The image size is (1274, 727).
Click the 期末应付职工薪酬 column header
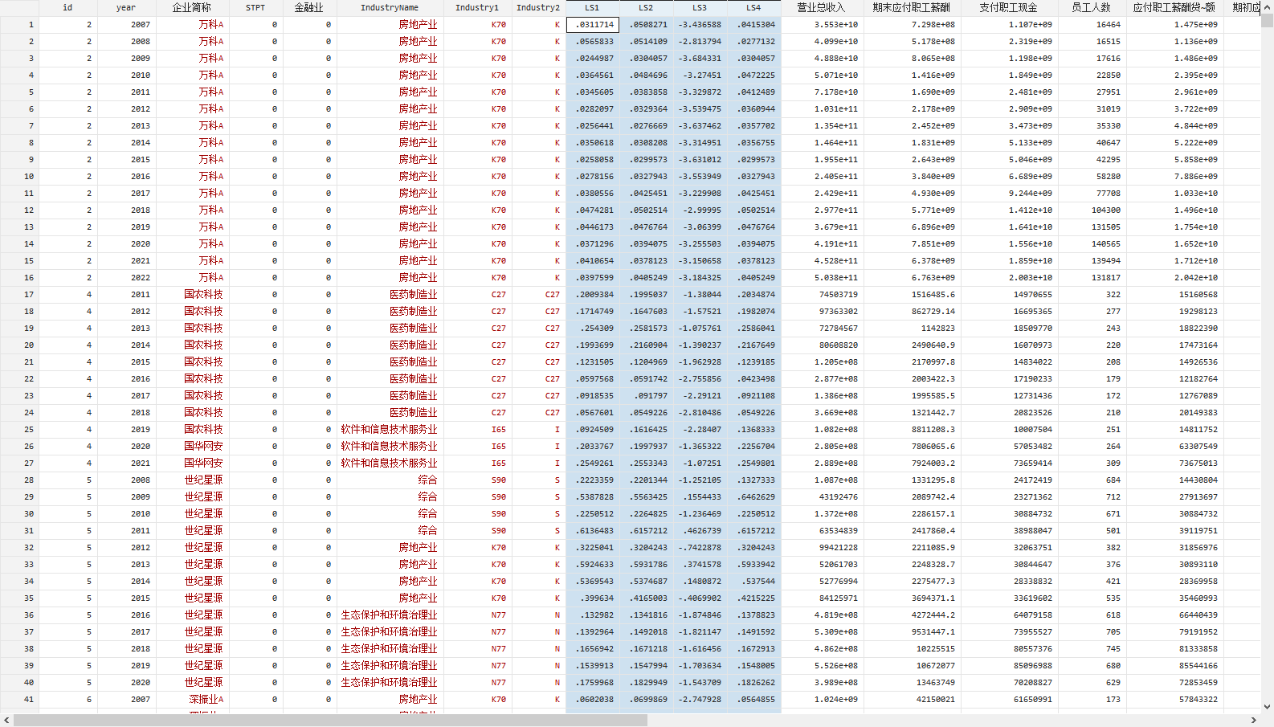[912, 7]
